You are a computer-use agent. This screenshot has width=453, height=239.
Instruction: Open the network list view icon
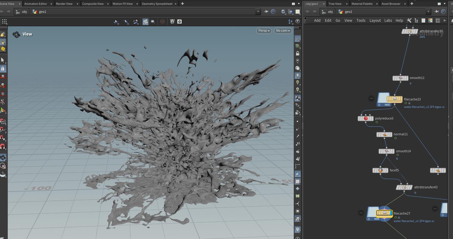pyautogui.click(x=423, y=20)
